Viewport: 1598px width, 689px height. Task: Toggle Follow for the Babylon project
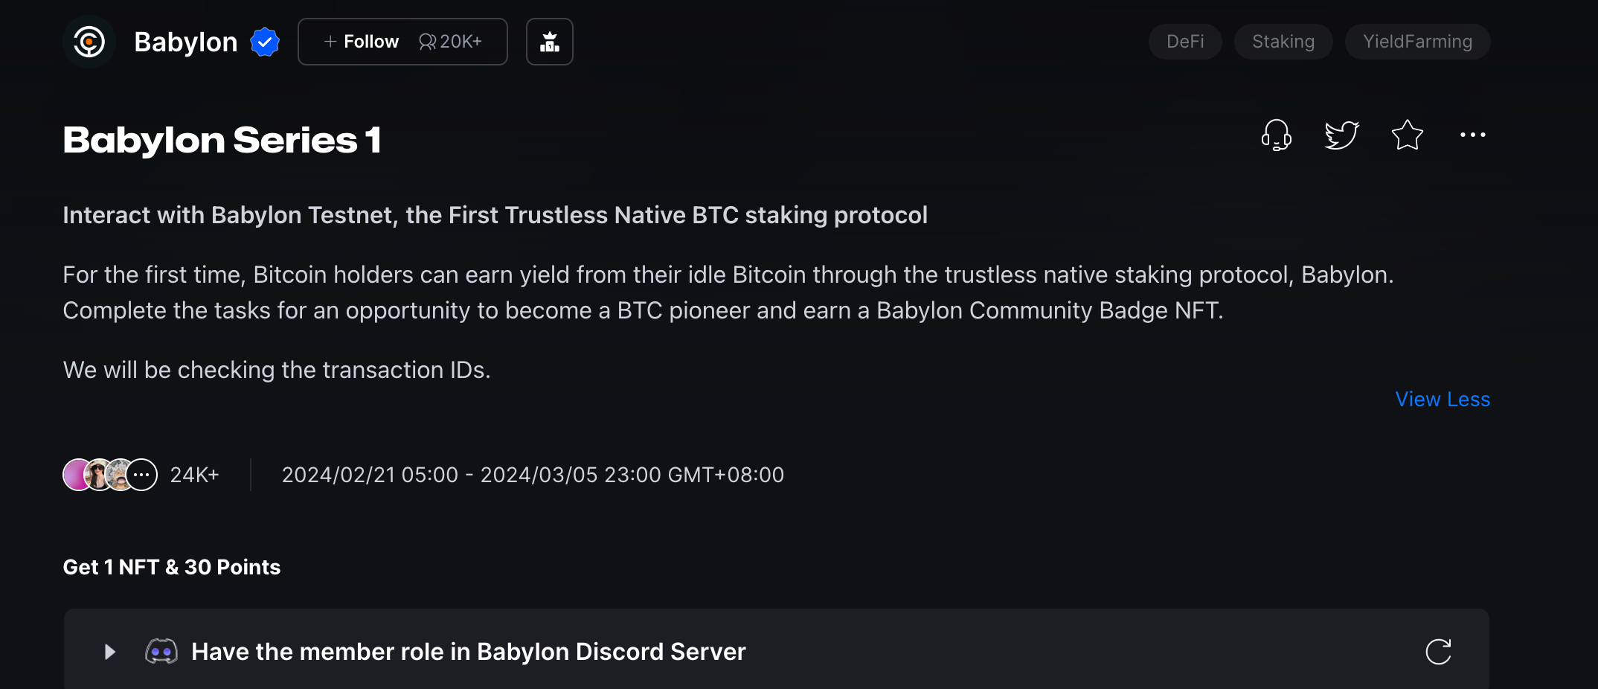coord(362,42)
